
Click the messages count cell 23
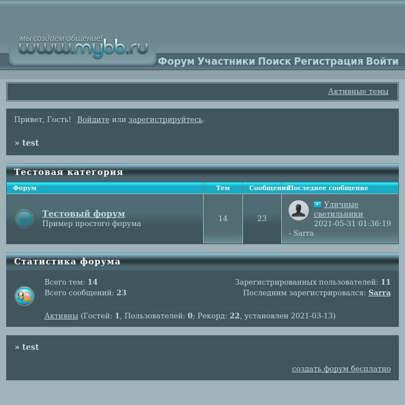[x=262, y=218]
